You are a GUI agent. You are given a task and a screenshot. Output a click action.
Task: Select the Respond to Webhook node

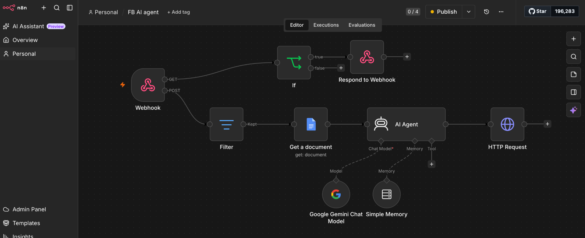tap(367, 57)
